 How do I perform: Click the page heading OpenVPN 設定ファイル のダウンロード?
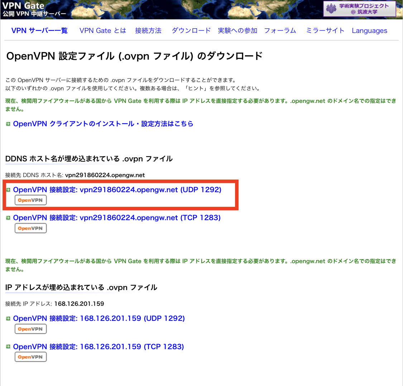(134, 56)
